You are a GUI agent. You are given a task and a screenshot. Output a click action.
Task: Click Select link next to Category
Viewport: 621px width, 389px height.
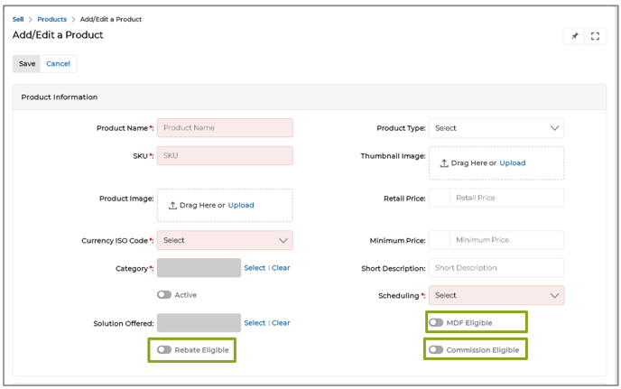click(x=255, y=268)
